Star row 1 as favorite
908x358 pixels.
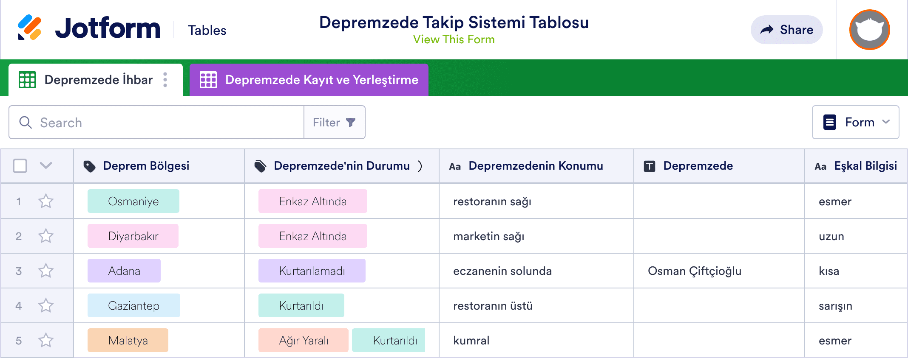[x=46, y=201]
